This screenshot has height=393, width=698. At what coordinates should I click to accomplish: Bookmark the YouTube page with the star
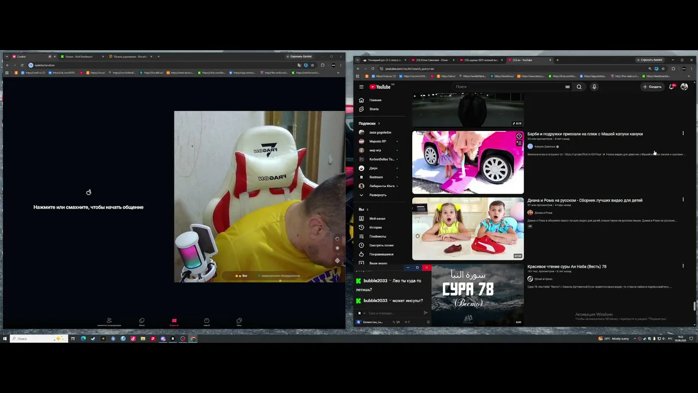(x=663, y=69)
